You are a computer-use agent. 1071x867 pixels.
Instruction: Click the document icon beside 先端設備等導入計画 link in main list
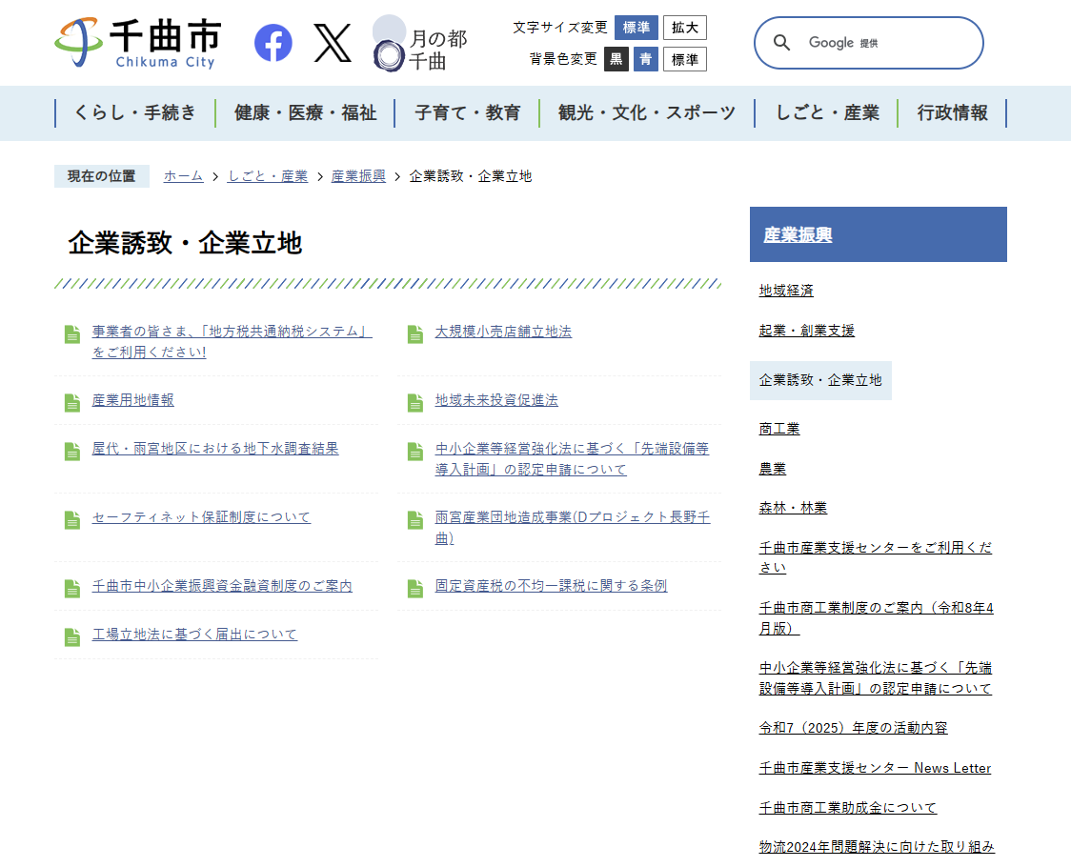[415, 452]
